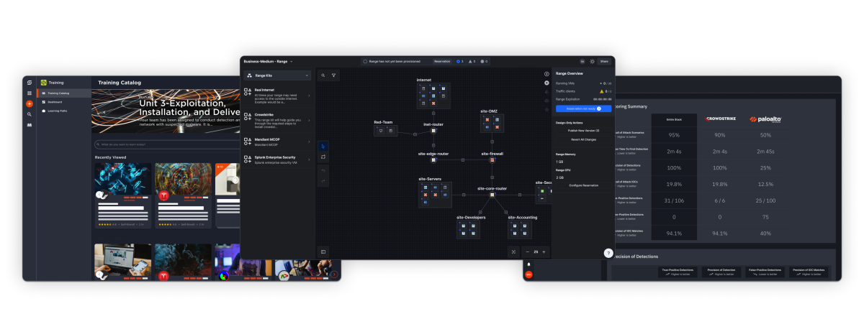
Task: Click the True-Positive Detections column header
Action: [678, 272]
